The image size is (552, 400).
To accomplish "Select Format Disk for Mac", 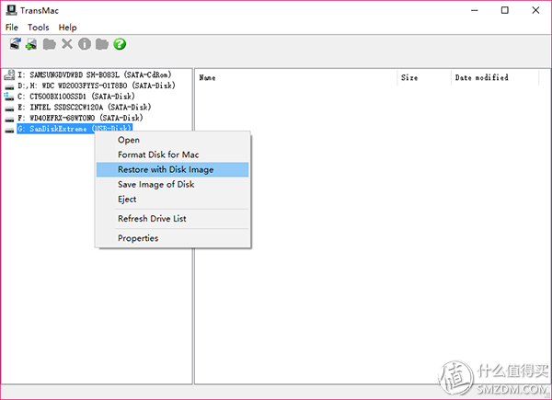I will point(173,154).
